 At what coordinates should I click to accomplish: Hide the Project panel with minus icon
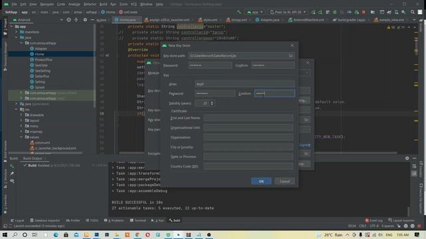[93, 20]
